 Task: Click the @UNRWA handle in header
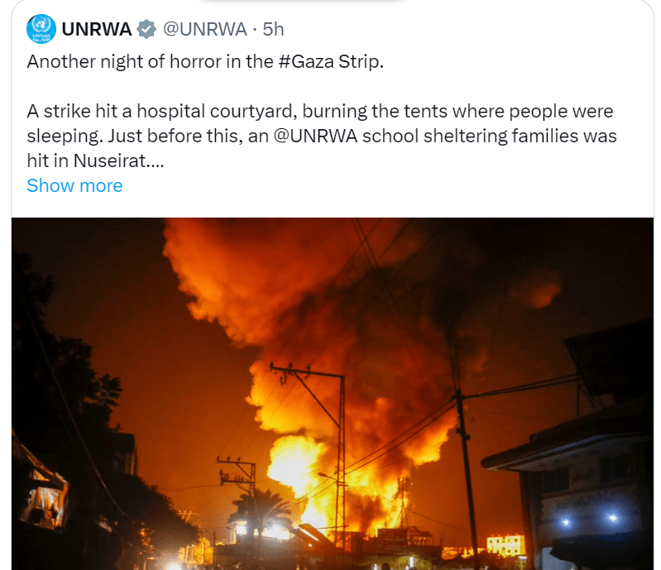click(x=205, y=29)
